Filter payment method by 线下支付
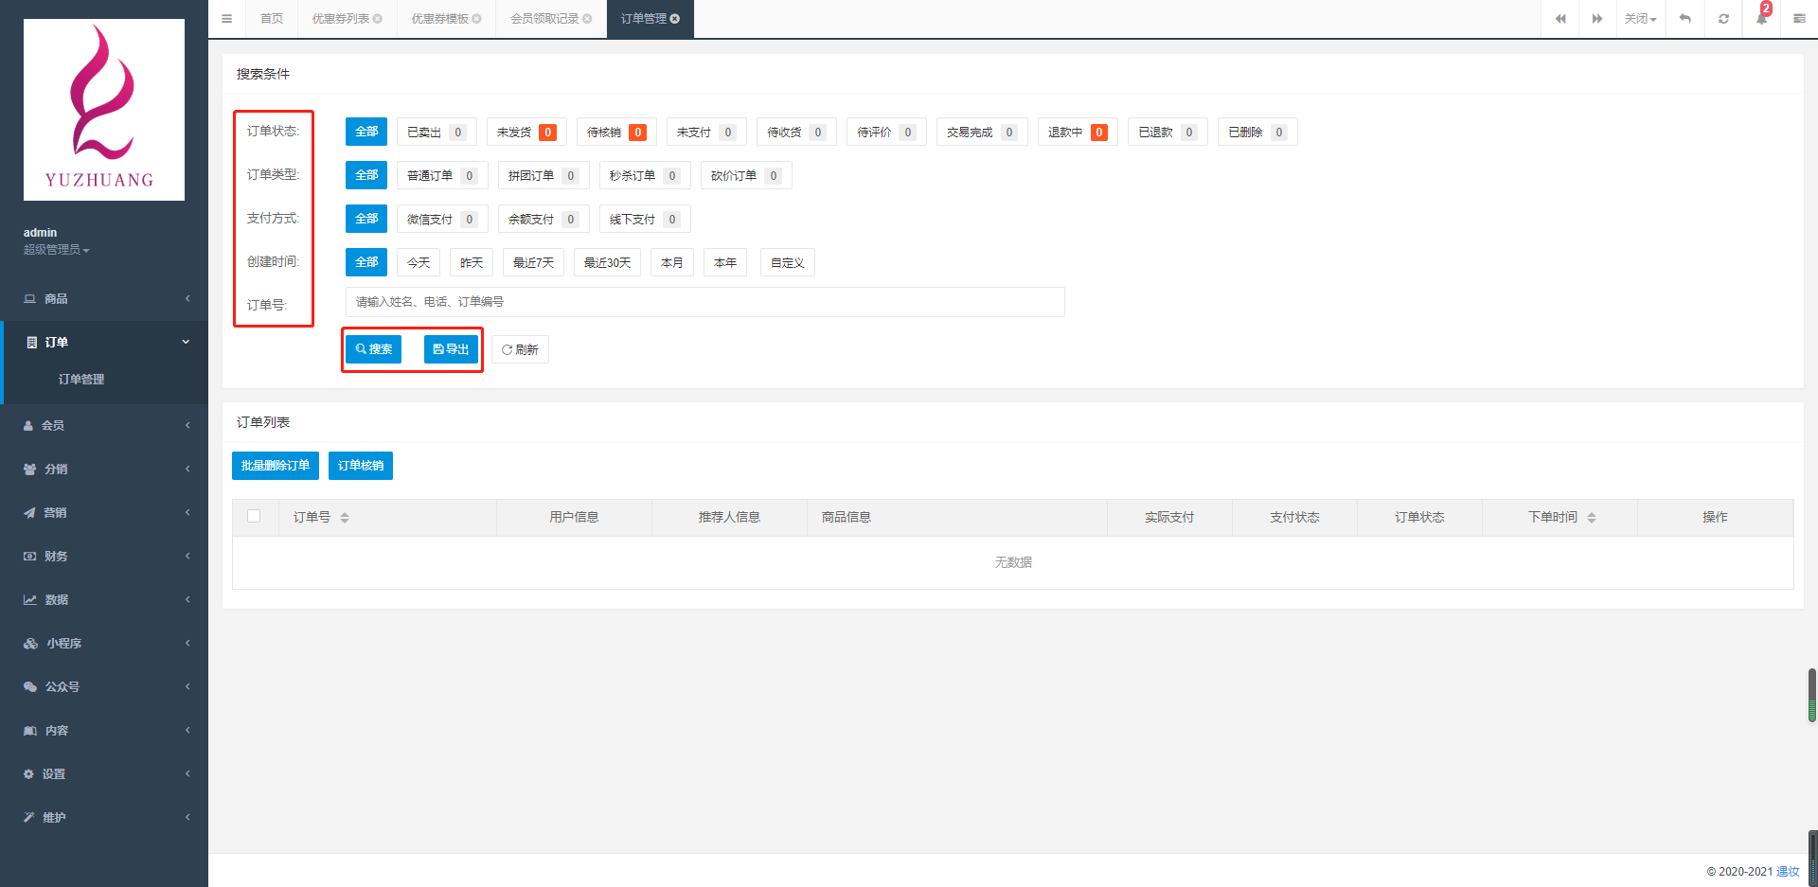 [x=645, y=220]
